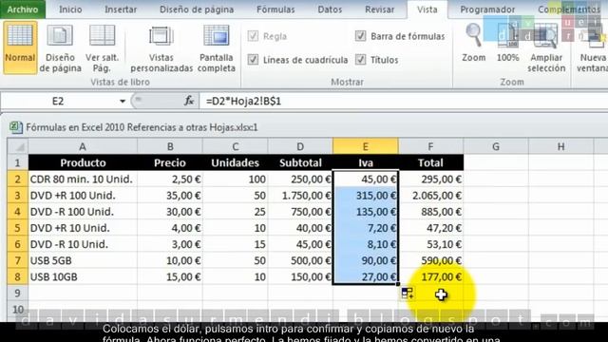Select column A header

click(x=83, y=146)
